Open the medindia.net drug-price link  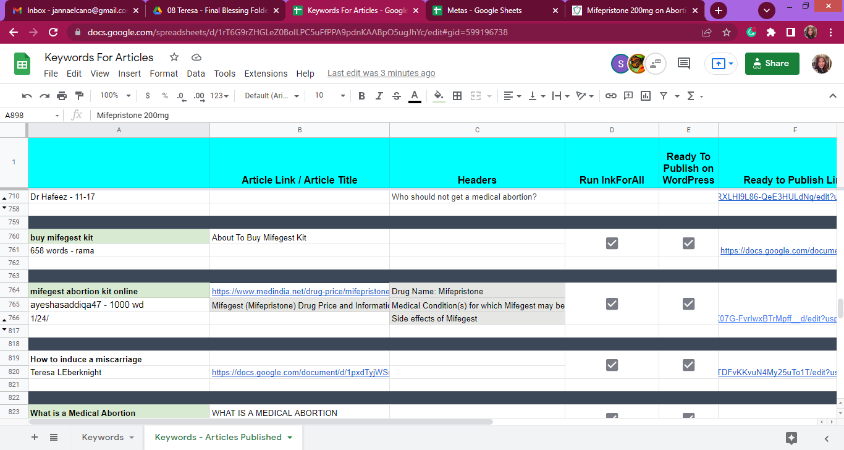300,291
